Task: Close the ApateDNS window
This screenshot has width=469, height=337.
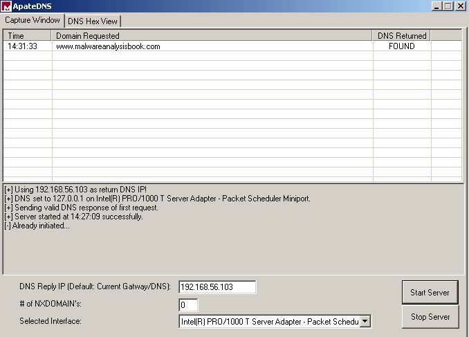Action: coord(461,6)
